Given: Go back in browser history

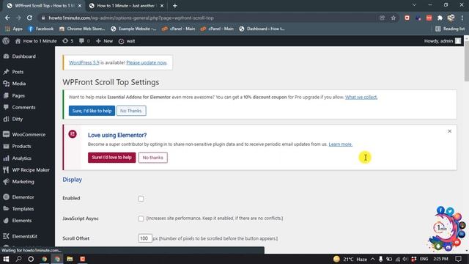Looking at the screenshot, I should pyautogui.click(x=7, y=18).
